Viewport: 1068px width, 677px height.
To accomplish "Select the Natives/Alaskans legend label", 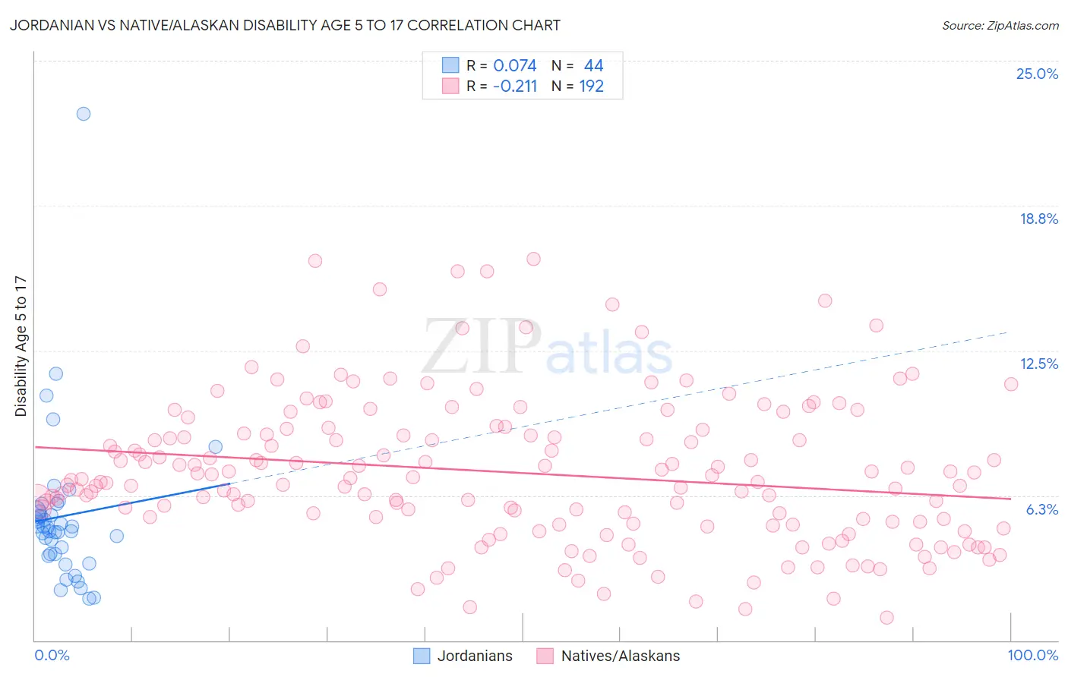I will tap(621, 656).
